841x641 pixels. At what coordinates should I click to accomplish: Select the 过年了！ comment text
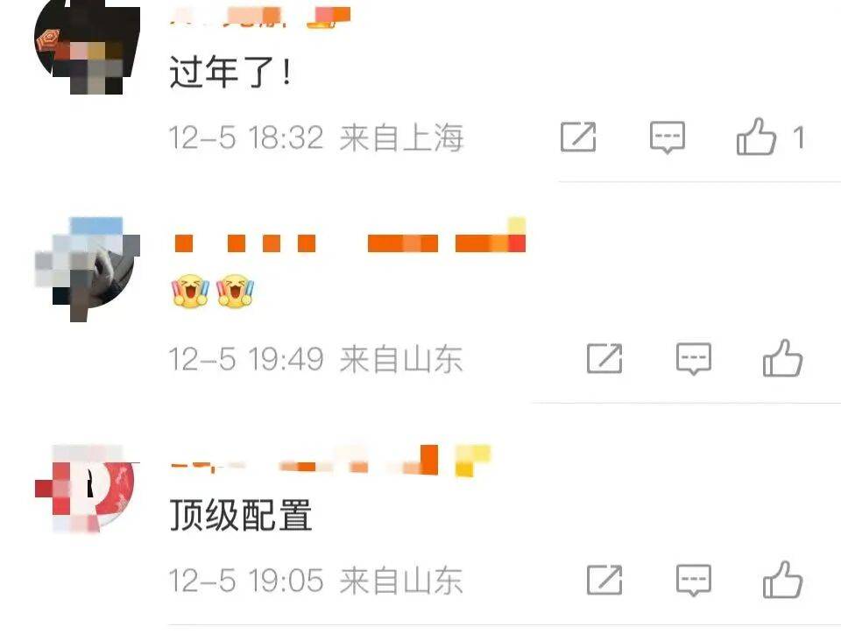pos(230,71)
